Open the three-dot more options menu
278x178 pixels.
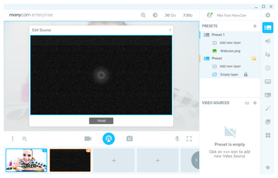tap(13, 139)
